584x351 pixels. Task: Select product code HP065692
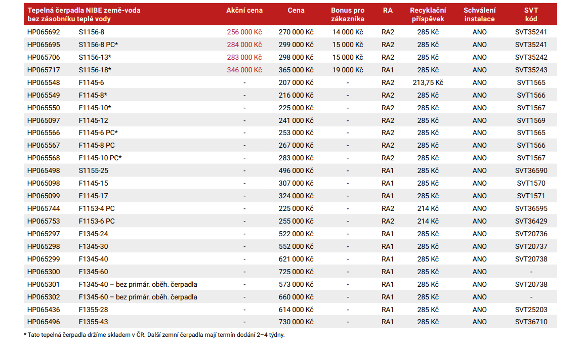click(x=44, y=32)
